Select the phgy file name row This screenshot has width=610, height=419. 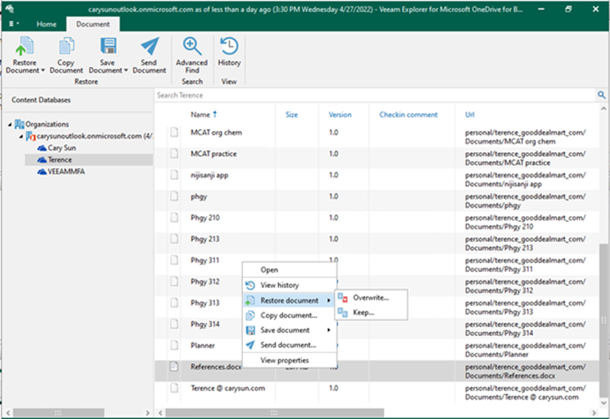tap(199, 196)
